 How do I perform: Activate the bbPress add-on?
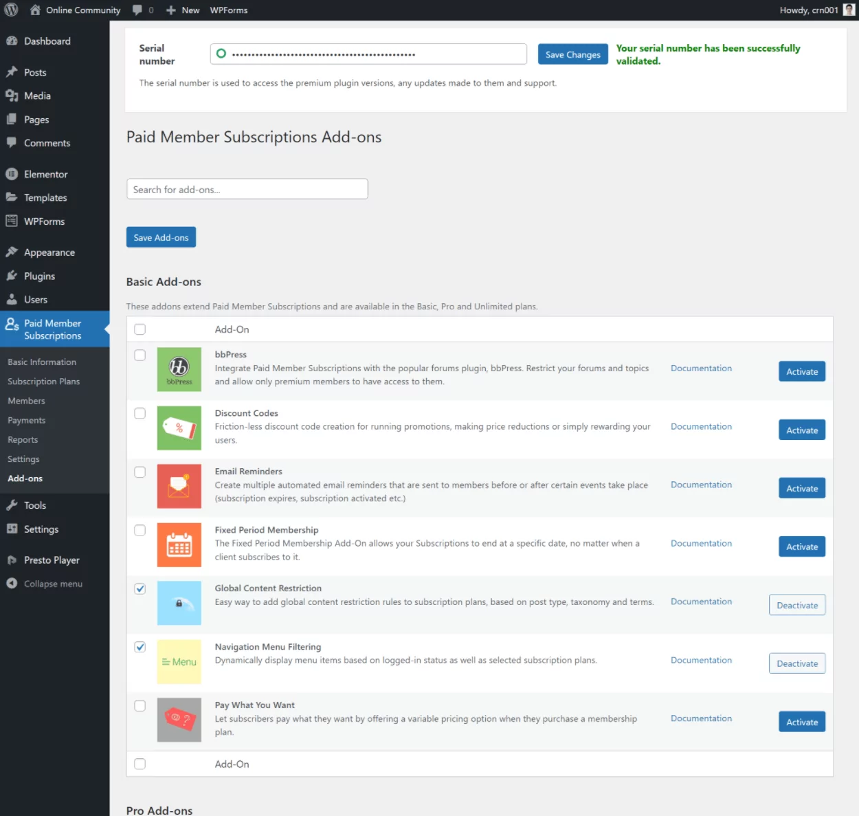click(x=802, y=371)
